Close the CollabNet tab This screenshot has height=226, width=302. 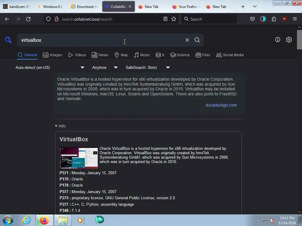pyautogui.click(x=130, y=6)
